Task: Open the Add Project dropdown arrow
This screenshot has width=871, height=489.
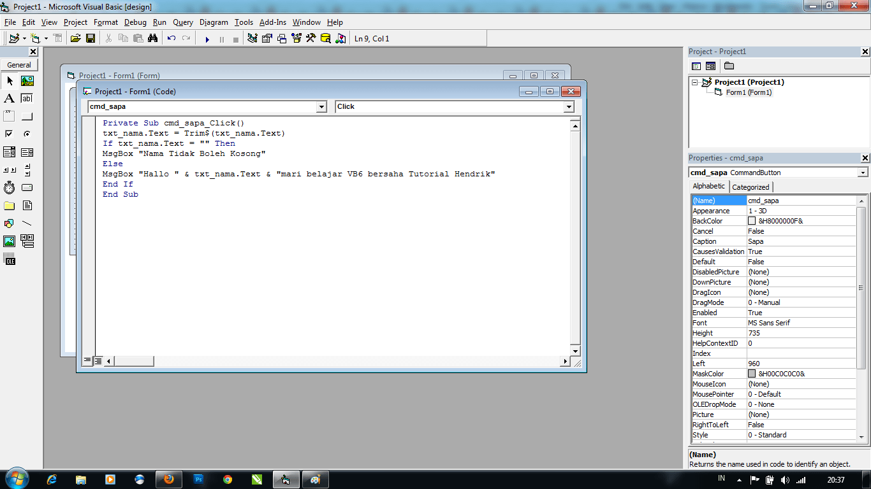Action: 24,39
